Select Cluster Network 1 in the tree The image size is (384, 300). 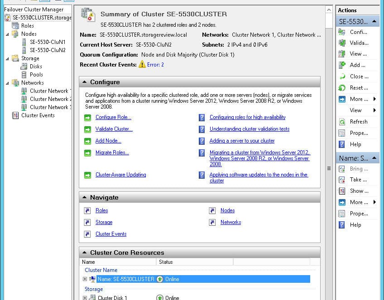pos(50,91)
